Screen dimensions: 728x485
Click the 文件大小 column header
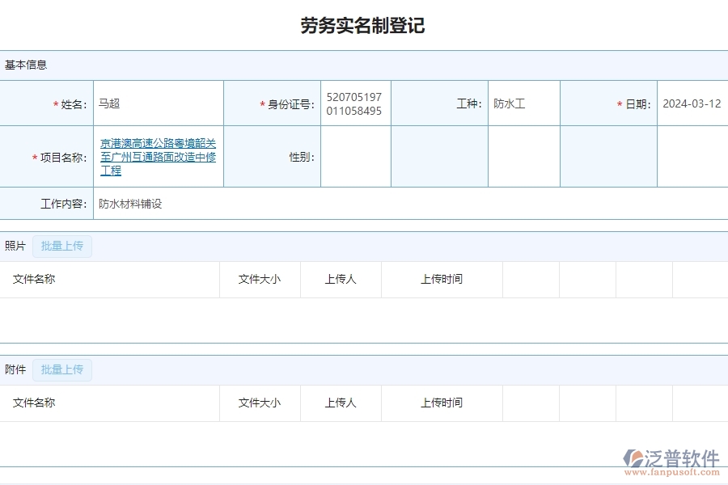[260, 280]
